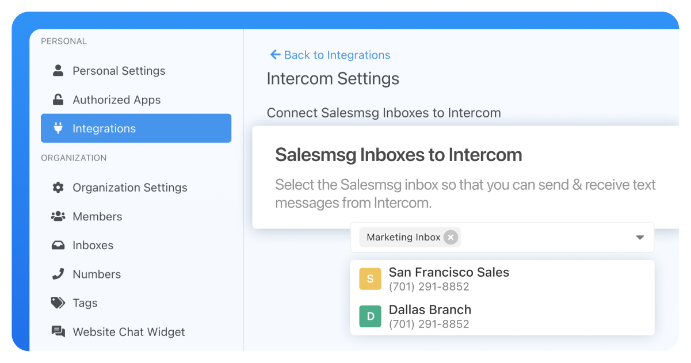Switch to Organization Settings section
691x363 pixels.
[x=129, y=187]
